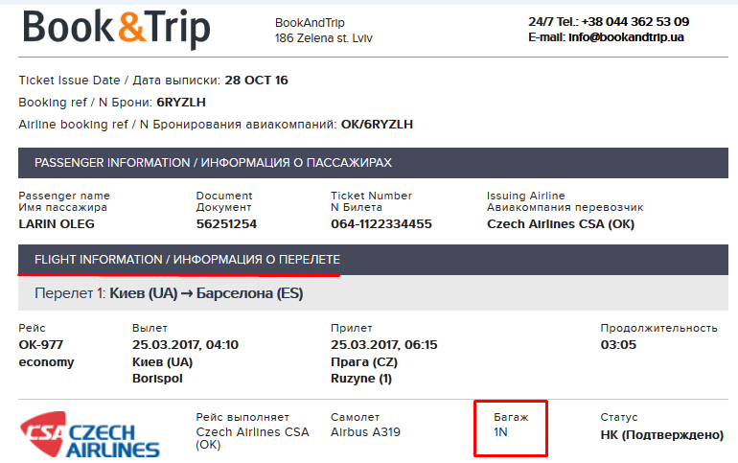Click document number 56251254
Image resolution: width=738 pixels, height=463 pixels.
(x=226, y=224)
